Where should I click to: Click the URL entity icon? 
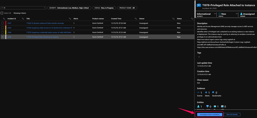222,106
